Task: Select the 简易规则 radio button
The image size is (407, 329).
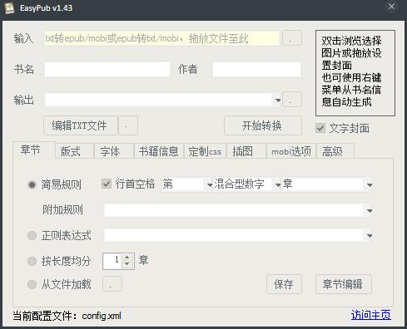Action: (x=32, y=184)
